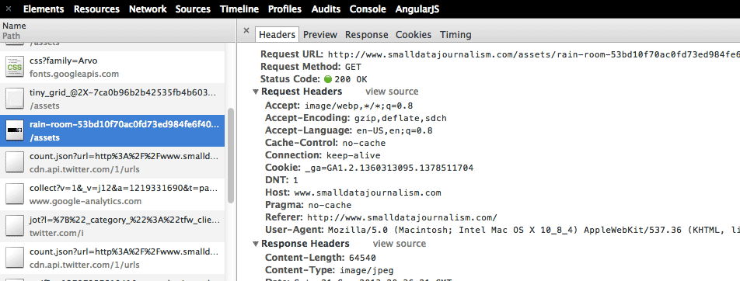Click the Name column header
This screenshot has height=281, width=740.
(x=117, y=30)
